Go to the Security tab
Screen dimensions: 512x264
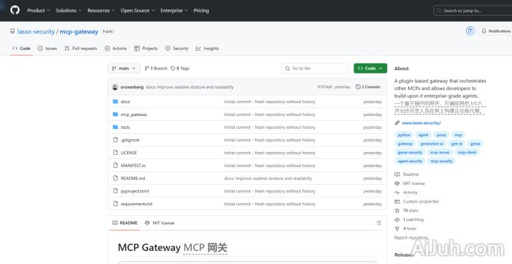(177, 48)
